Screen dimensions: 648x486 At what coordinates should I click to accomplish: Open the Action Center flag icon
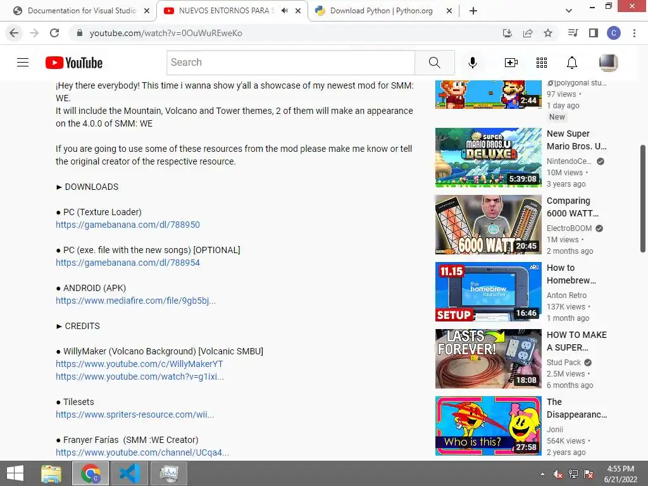(589, 474)
